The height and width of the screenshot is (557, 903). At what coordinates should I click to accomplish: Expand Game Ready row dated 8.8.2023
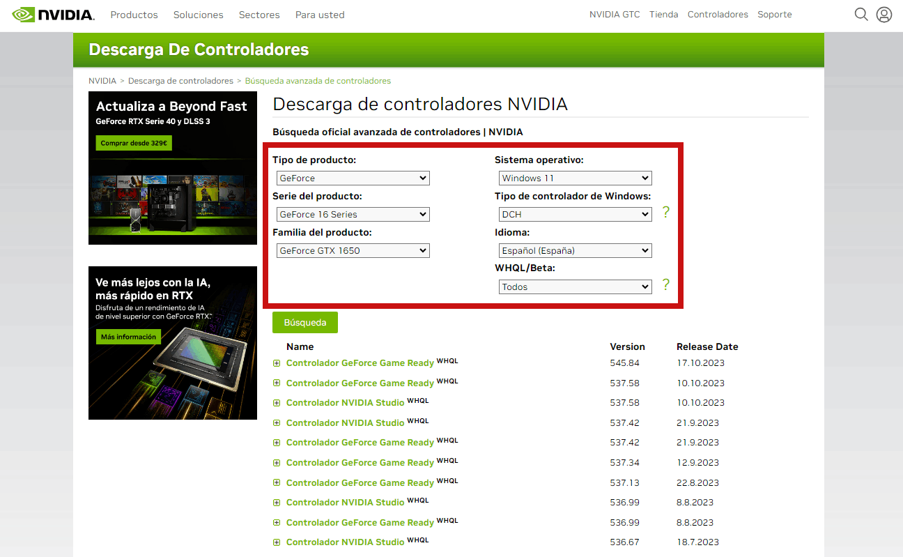click(277, 522)
